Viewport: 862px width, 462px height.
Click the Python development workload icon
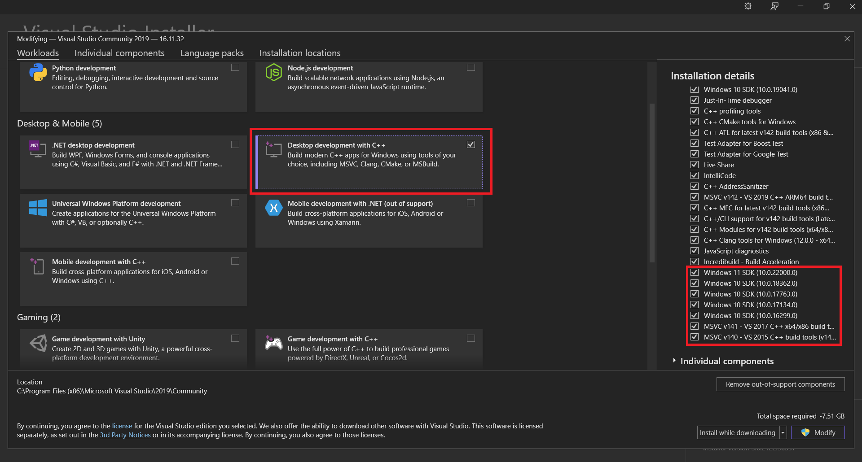(x=38, y=72)
